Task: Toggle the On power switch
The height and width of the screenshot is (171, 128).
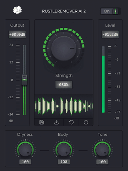Action: pyautogui.click(x=110, y=11)
